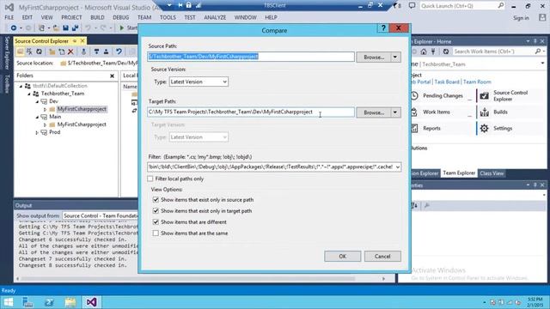Click Browse button next to Source Path

click(374, 57)
